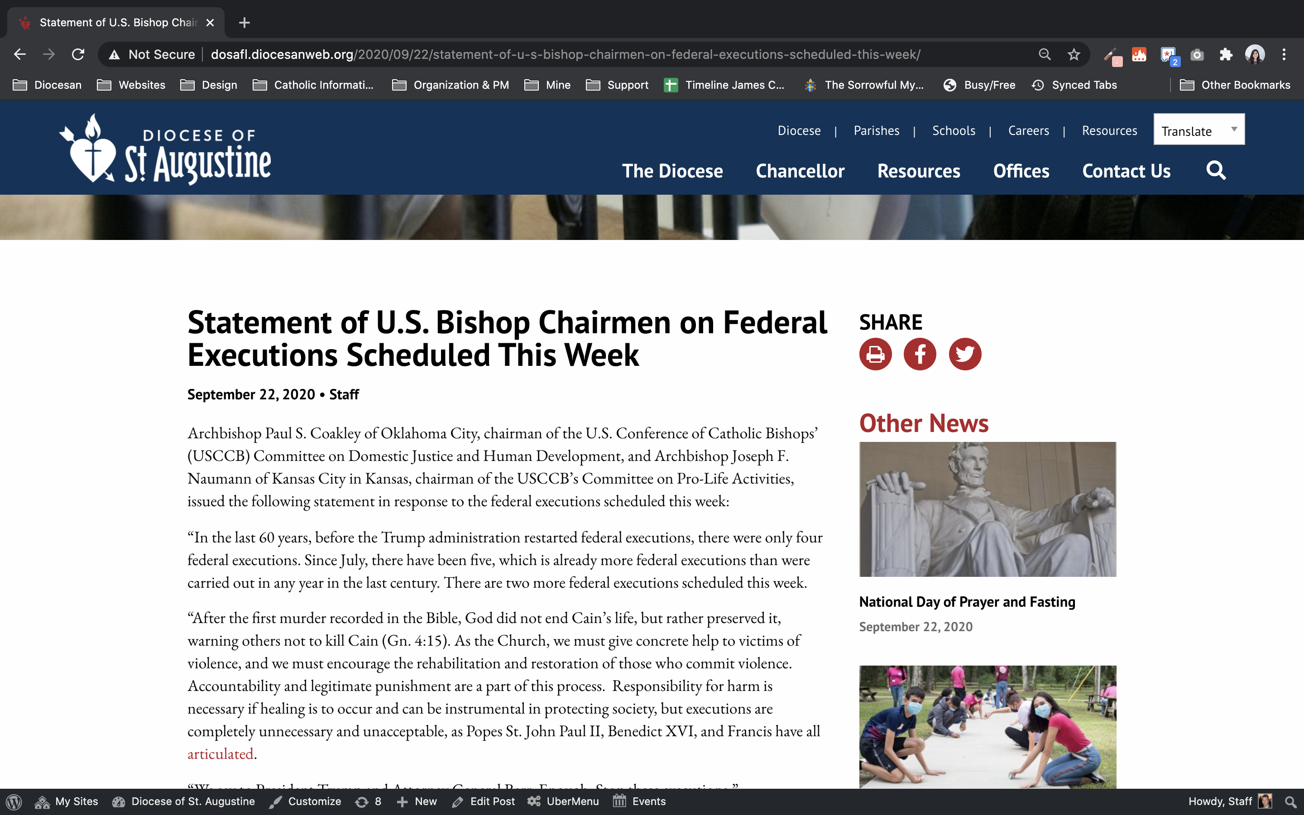The image size is (1304, 815).
Task: Open the admin bar search icon
Action: pyautogui.click(x=1290, y=801)
